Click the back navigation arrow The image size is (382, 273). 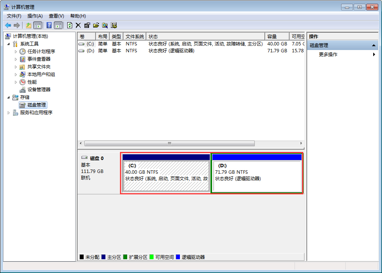coord(8,25)
